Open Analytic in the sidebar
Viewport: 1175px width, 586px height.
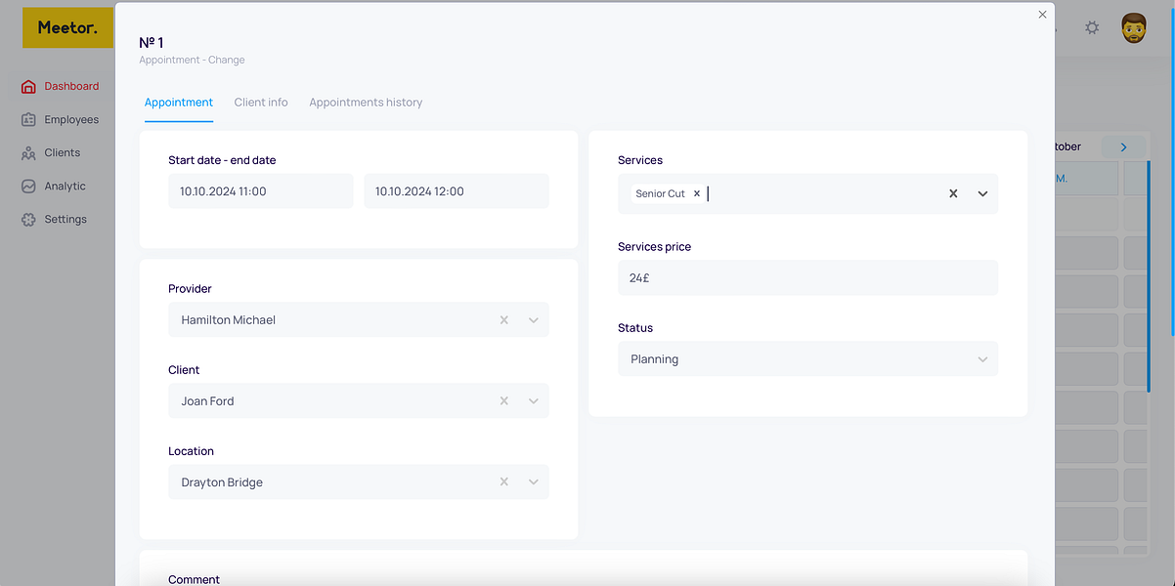(x=65, y=186)
